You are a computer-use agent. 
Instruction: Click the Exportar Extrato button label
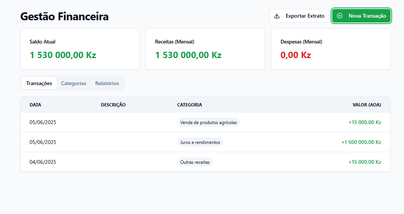click(305, 16)
